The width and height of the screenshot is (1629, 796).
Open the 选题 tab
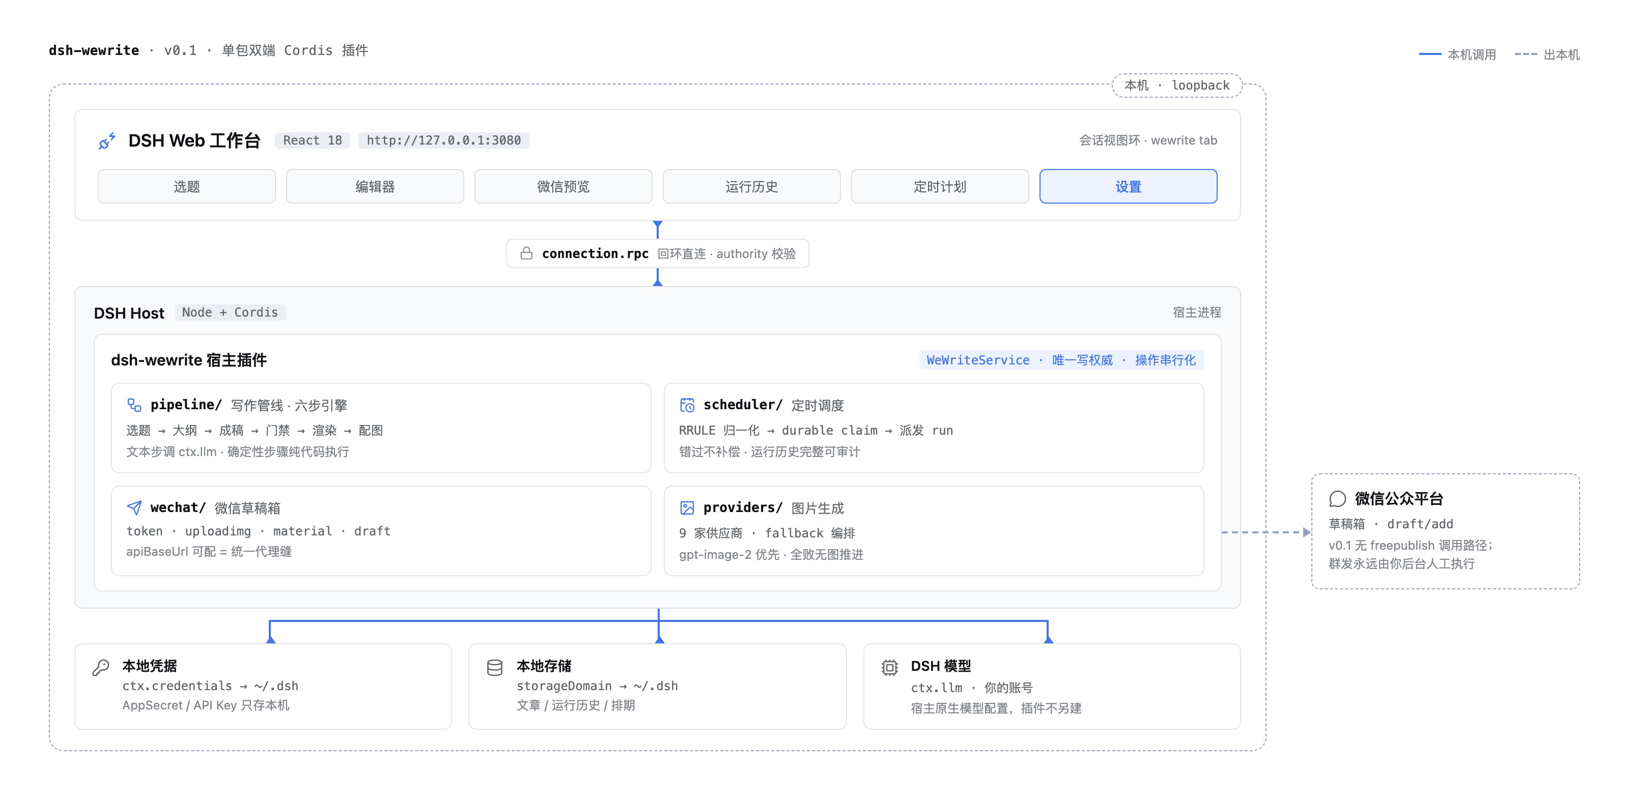(x=186, y=186)
